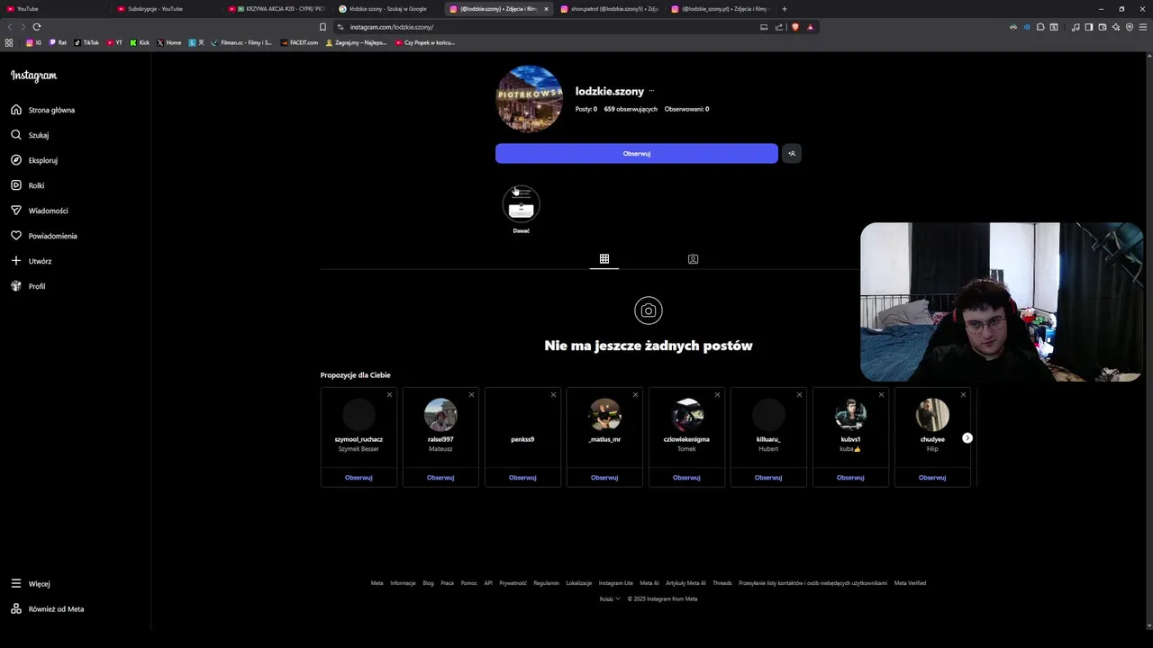Viewport: 1153px width, 648px height.
Task: Share this page icon in address bar
Action: [777, 27]
